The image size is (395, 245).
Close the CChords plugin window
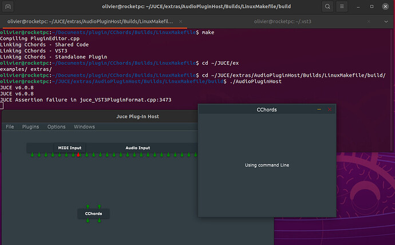tap(330, 109)
